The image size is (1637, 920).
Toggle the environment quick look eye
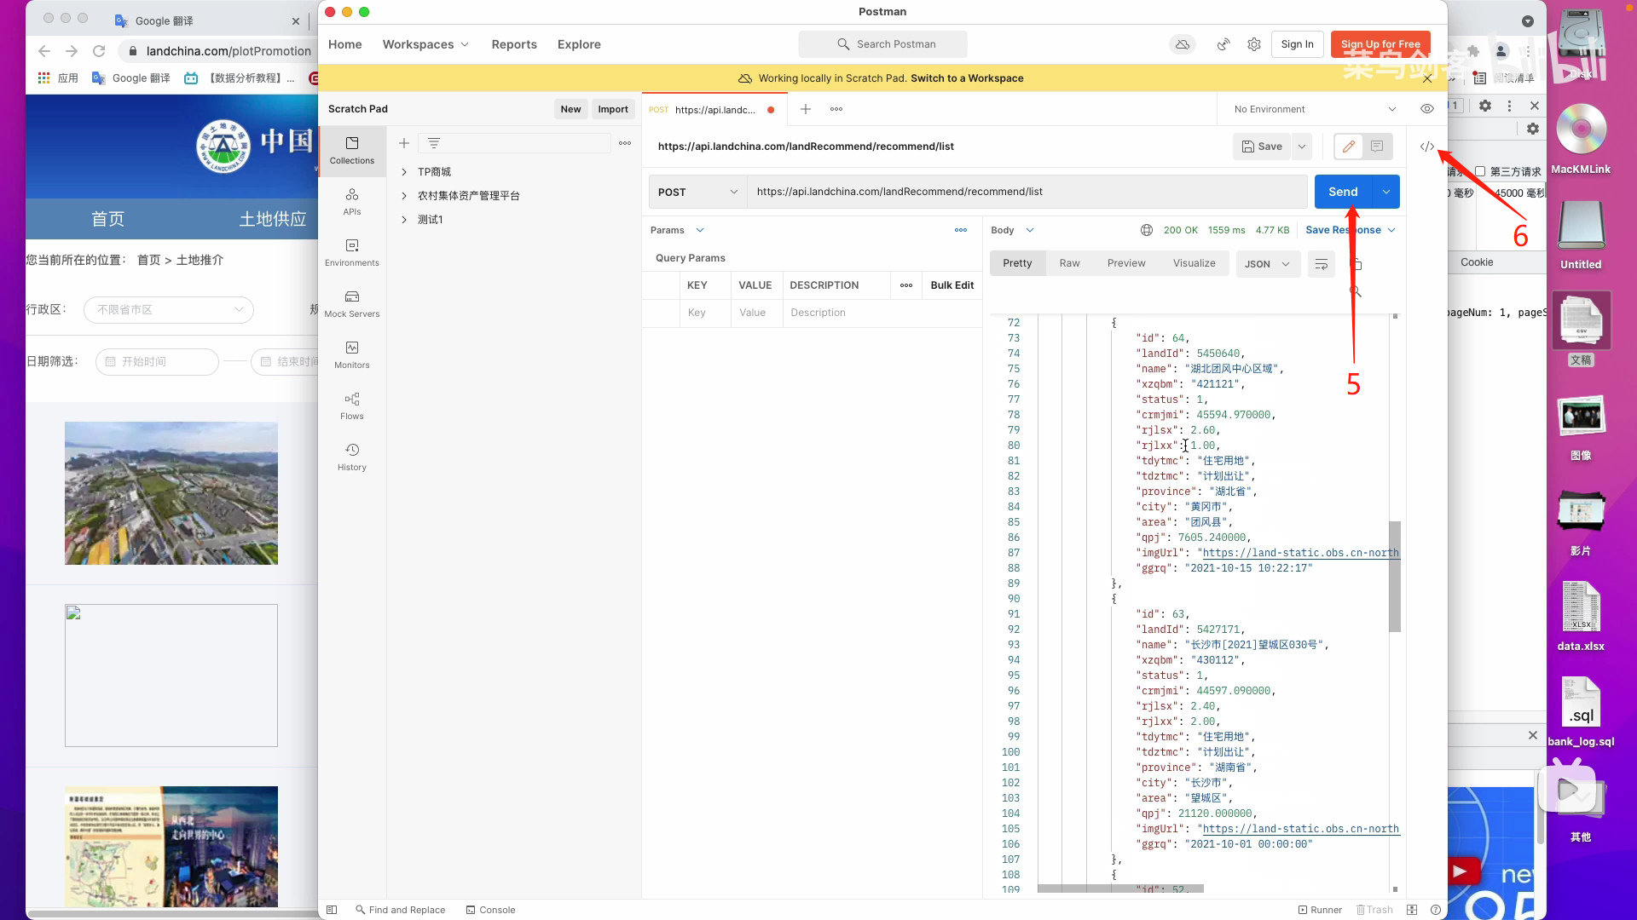[1427, 109]
